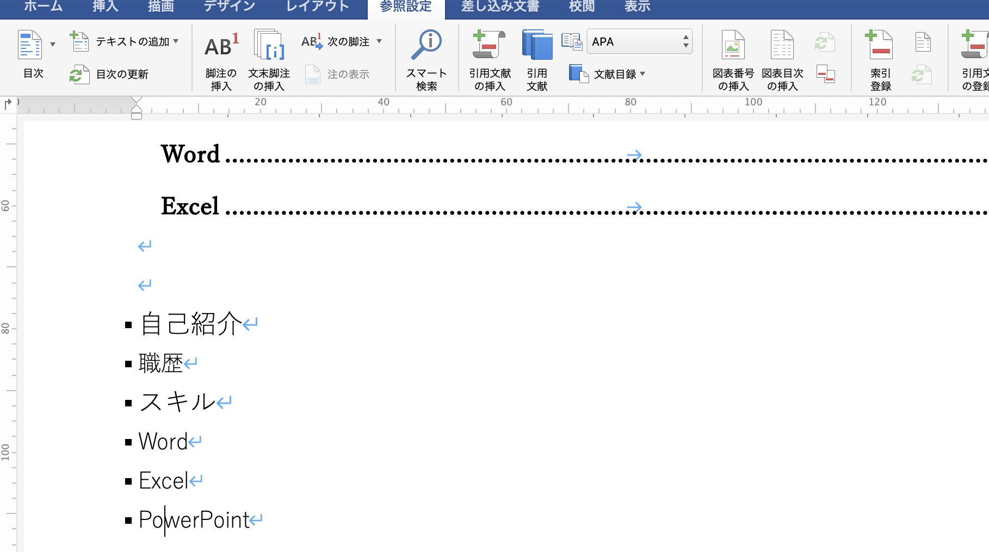989x552 pixels.
Task: Click the 文献目録 book icon
Action: point(578,74)
